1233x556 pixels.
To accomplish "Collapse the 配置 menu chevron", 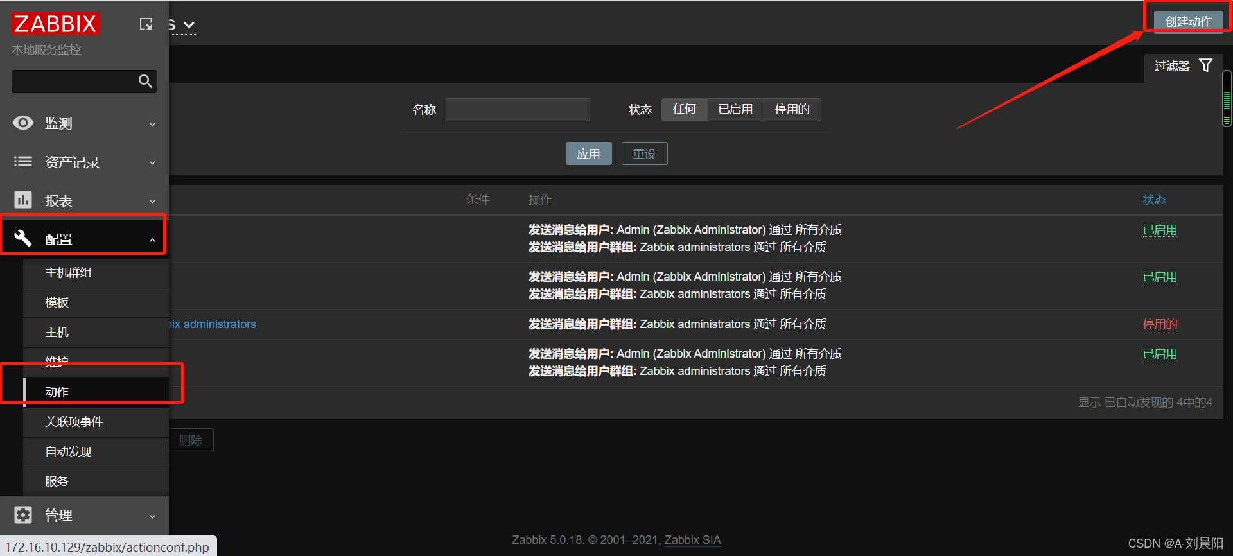I will (x=152, y=240).
